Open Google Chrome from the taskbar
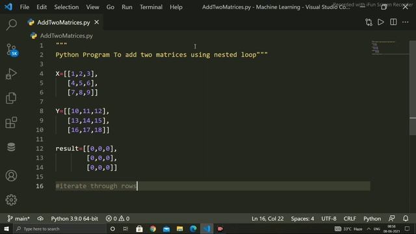This screenshot has height=234, width=416. pyautogui.click(x=153, y=229)
